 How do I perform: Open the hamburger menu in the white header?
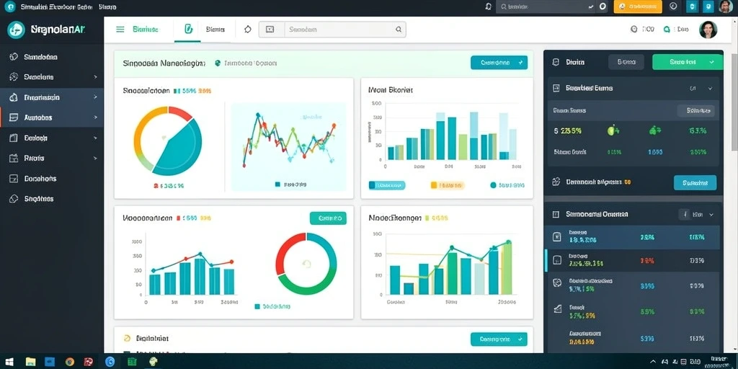click(120, 29)
